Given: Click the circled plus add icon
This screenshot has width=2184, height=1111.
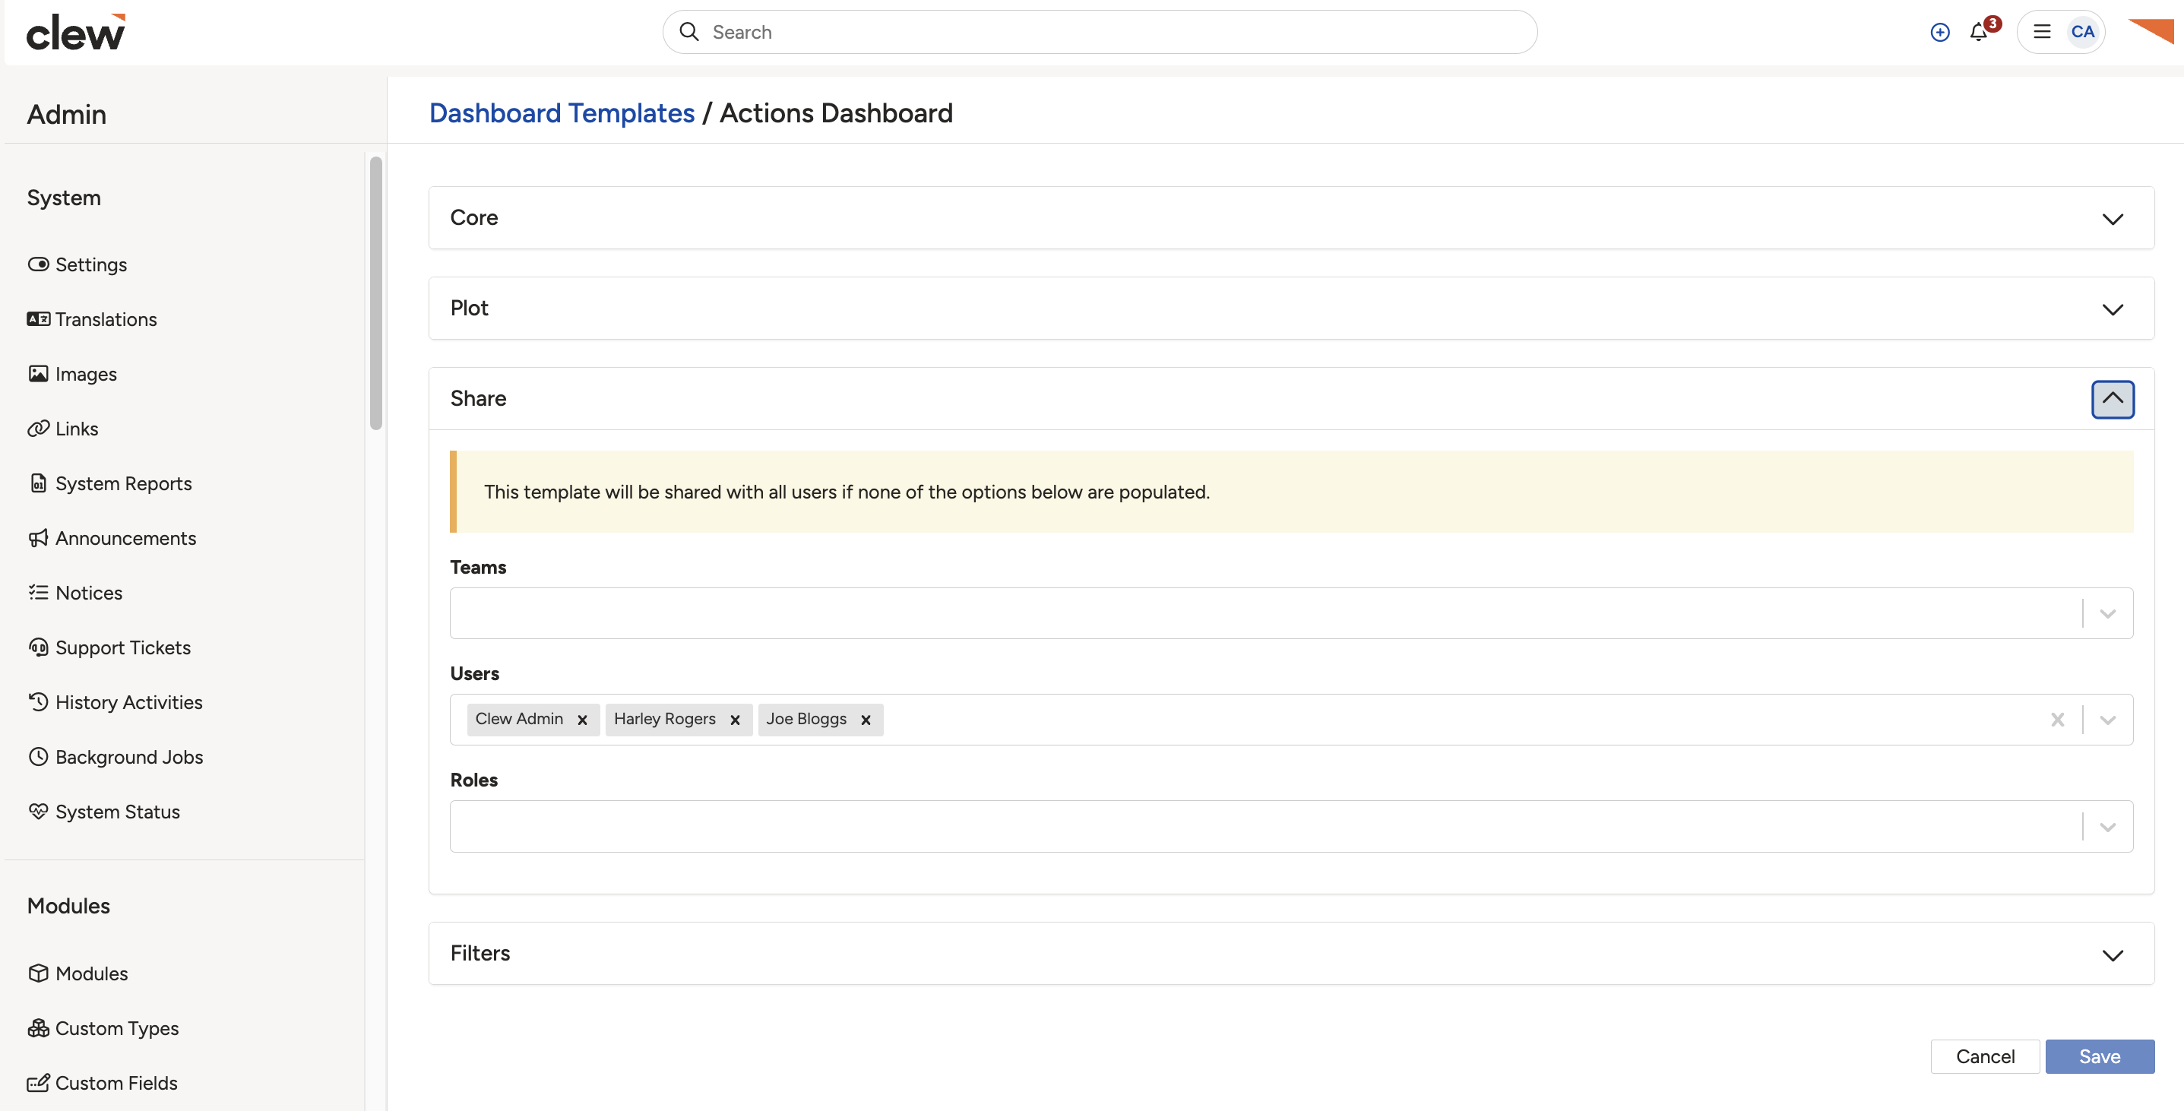Looking at the screenshot, I should (x=1940, y=32).
